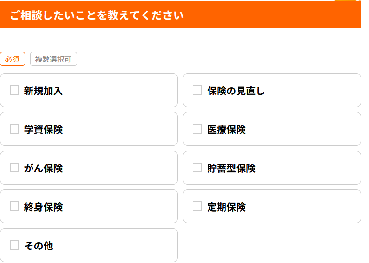Click the 医療保険 option text
The image size is (369, 263).
(226, 129)
